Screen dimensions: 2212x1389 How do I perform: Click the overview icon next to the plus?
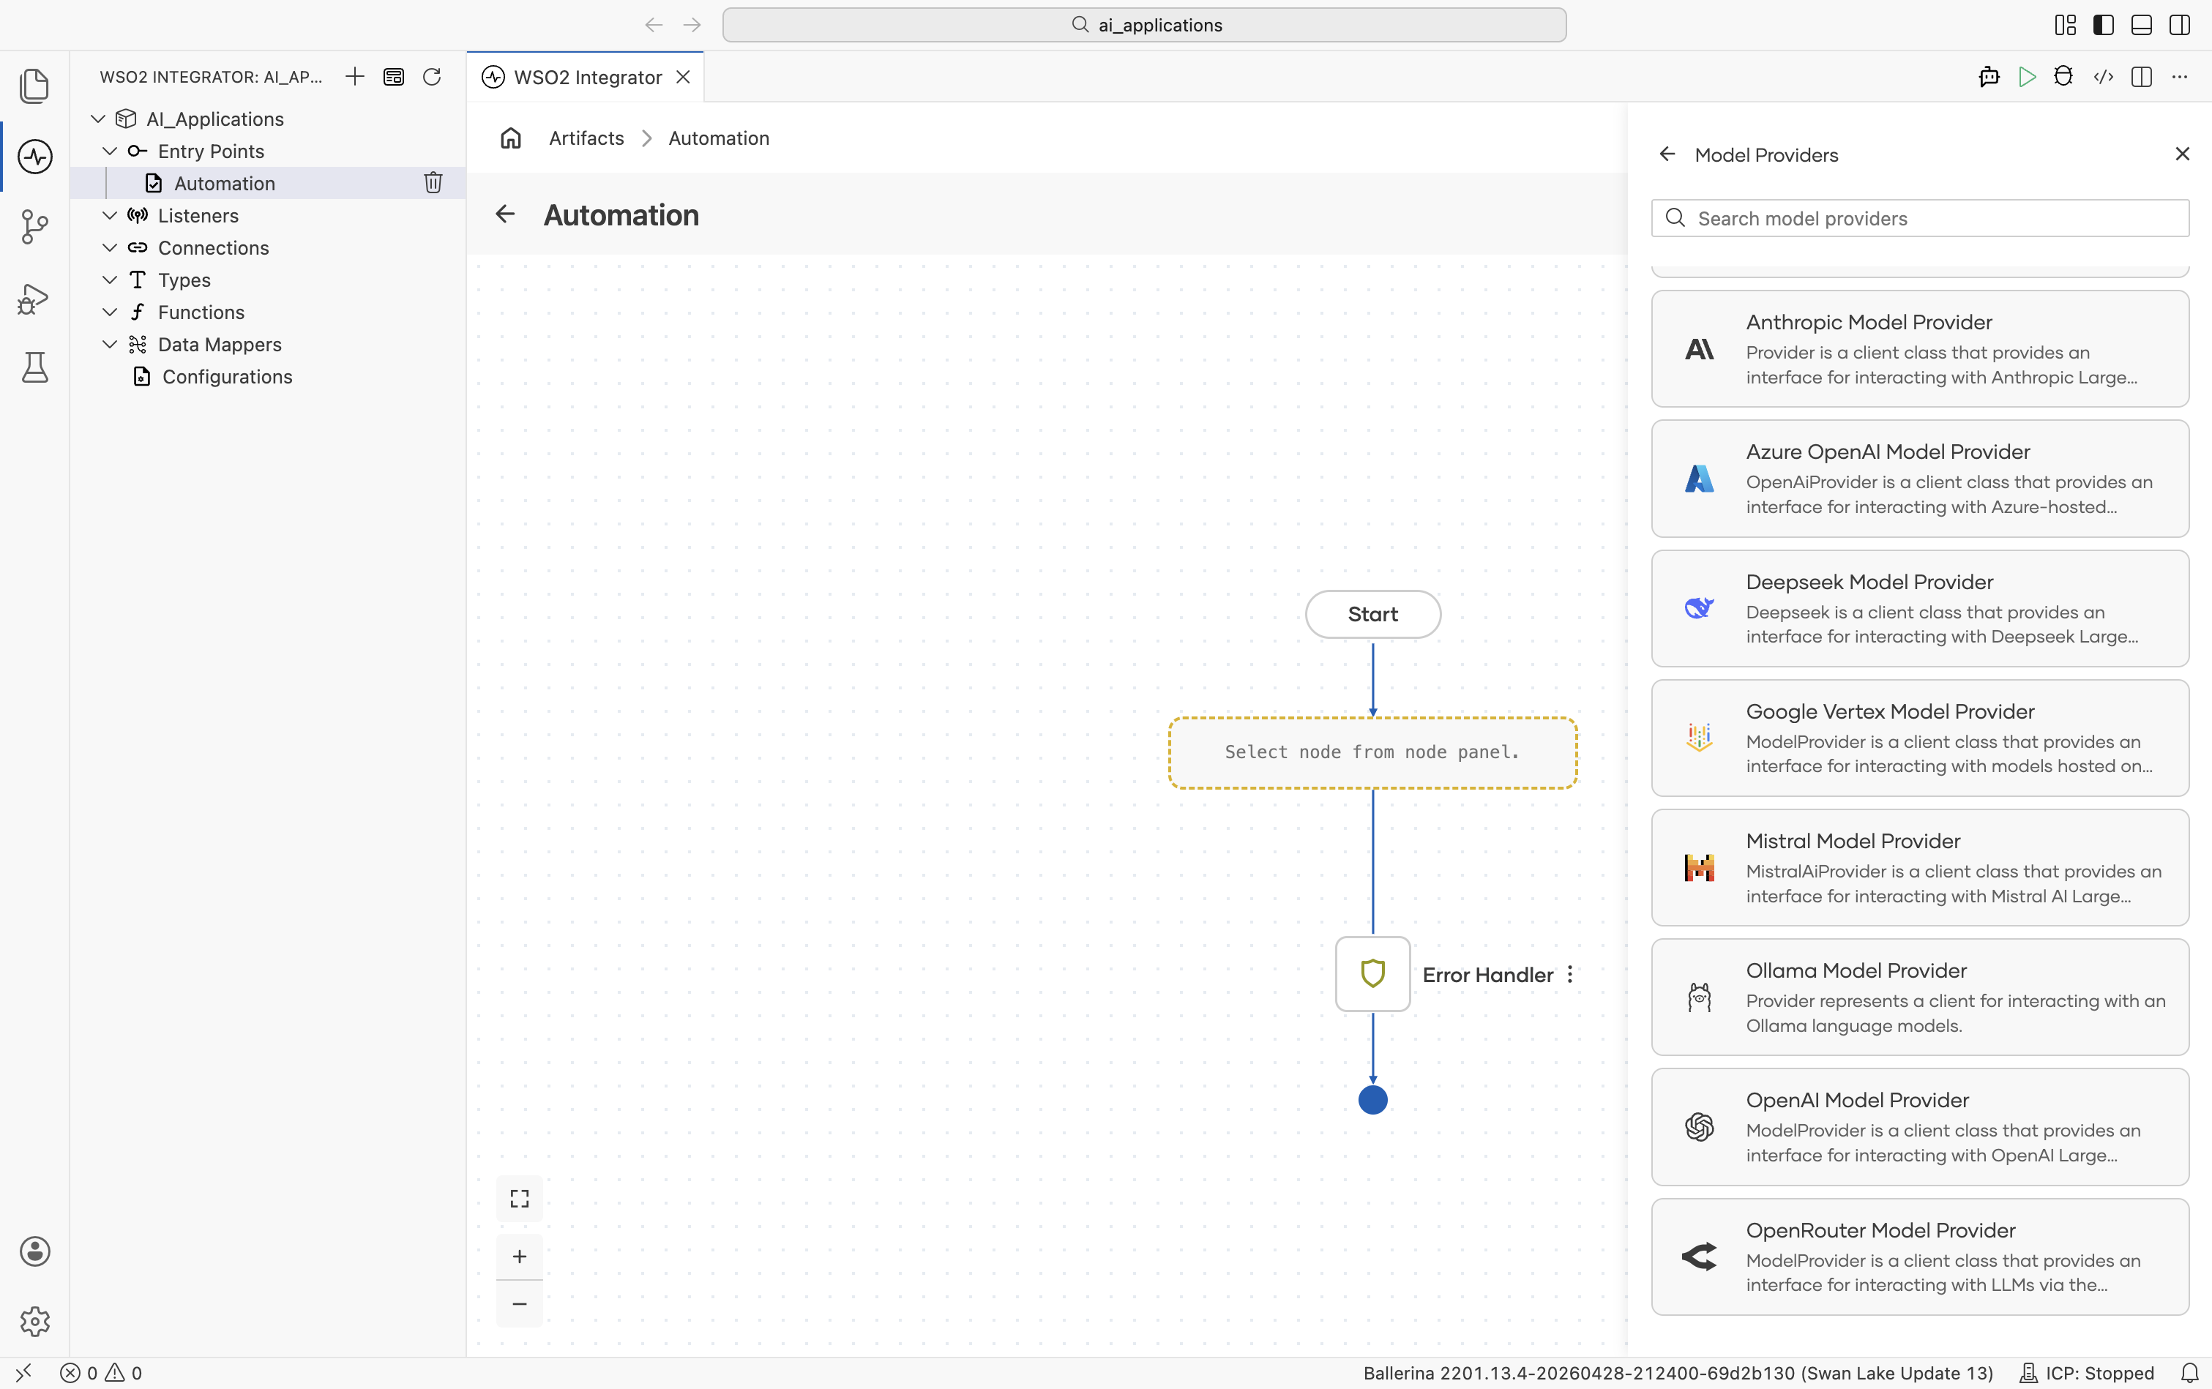click(x=393, y=76)
